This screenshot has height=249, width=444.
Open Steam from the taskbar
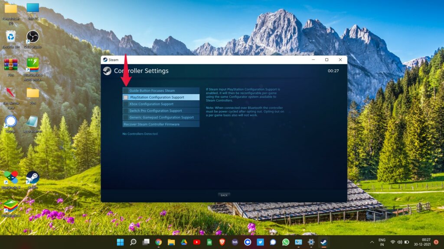(x=323, y=242)
